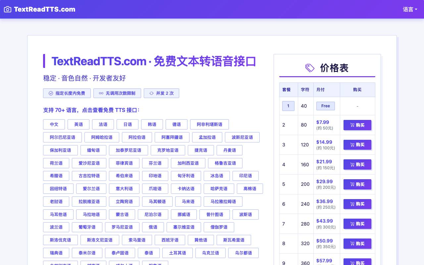This screenshot has height=265, width=424.
Task: Pick 葡萄牙语 from the language list
Action: 87,227
